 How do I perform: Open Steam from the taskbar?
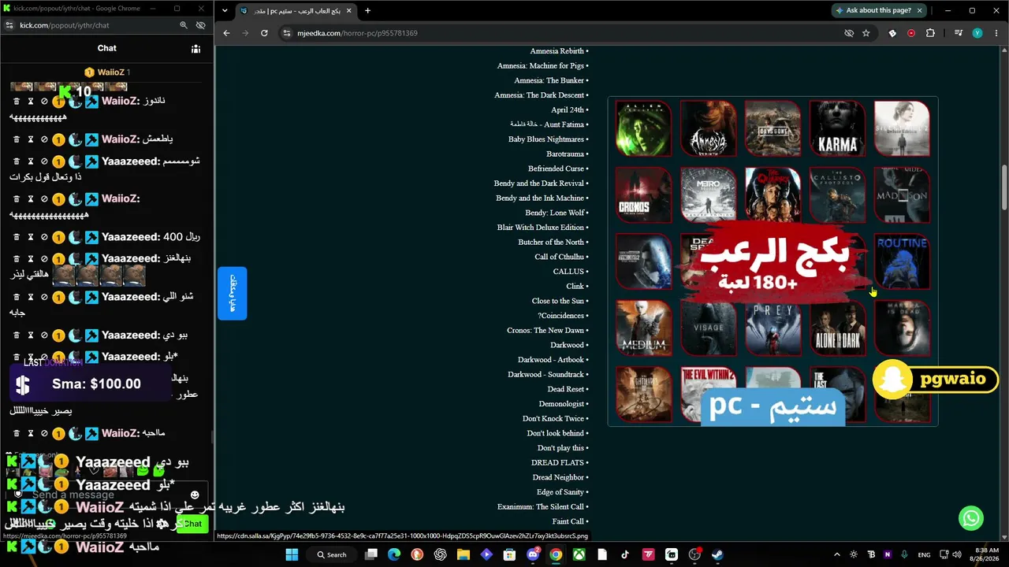717,554
